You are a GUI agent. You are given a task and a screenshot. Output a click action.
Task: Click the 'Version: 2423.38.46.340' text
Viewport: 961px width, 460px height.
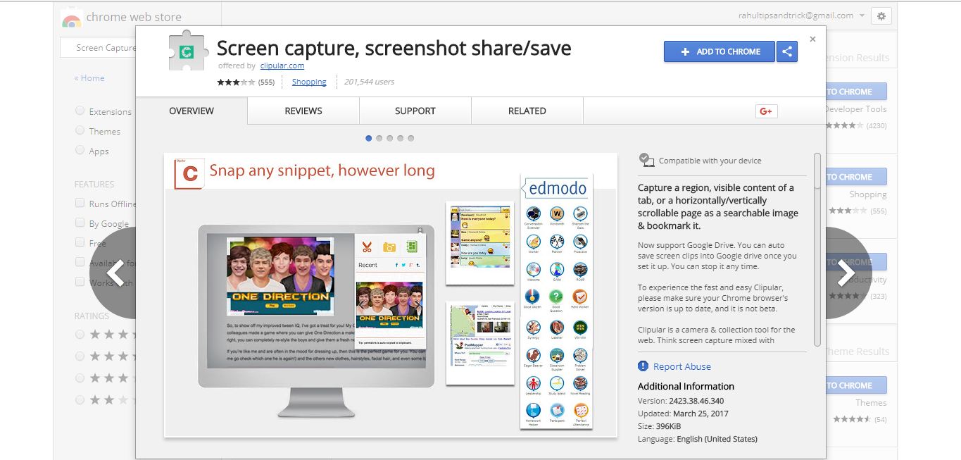[x=681, y=401]
